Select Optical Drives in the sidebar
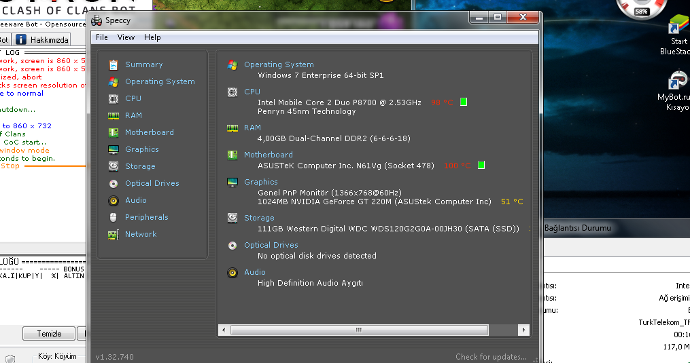The height and width of the screenshot is (363, 690). click(x=152, y=183)
